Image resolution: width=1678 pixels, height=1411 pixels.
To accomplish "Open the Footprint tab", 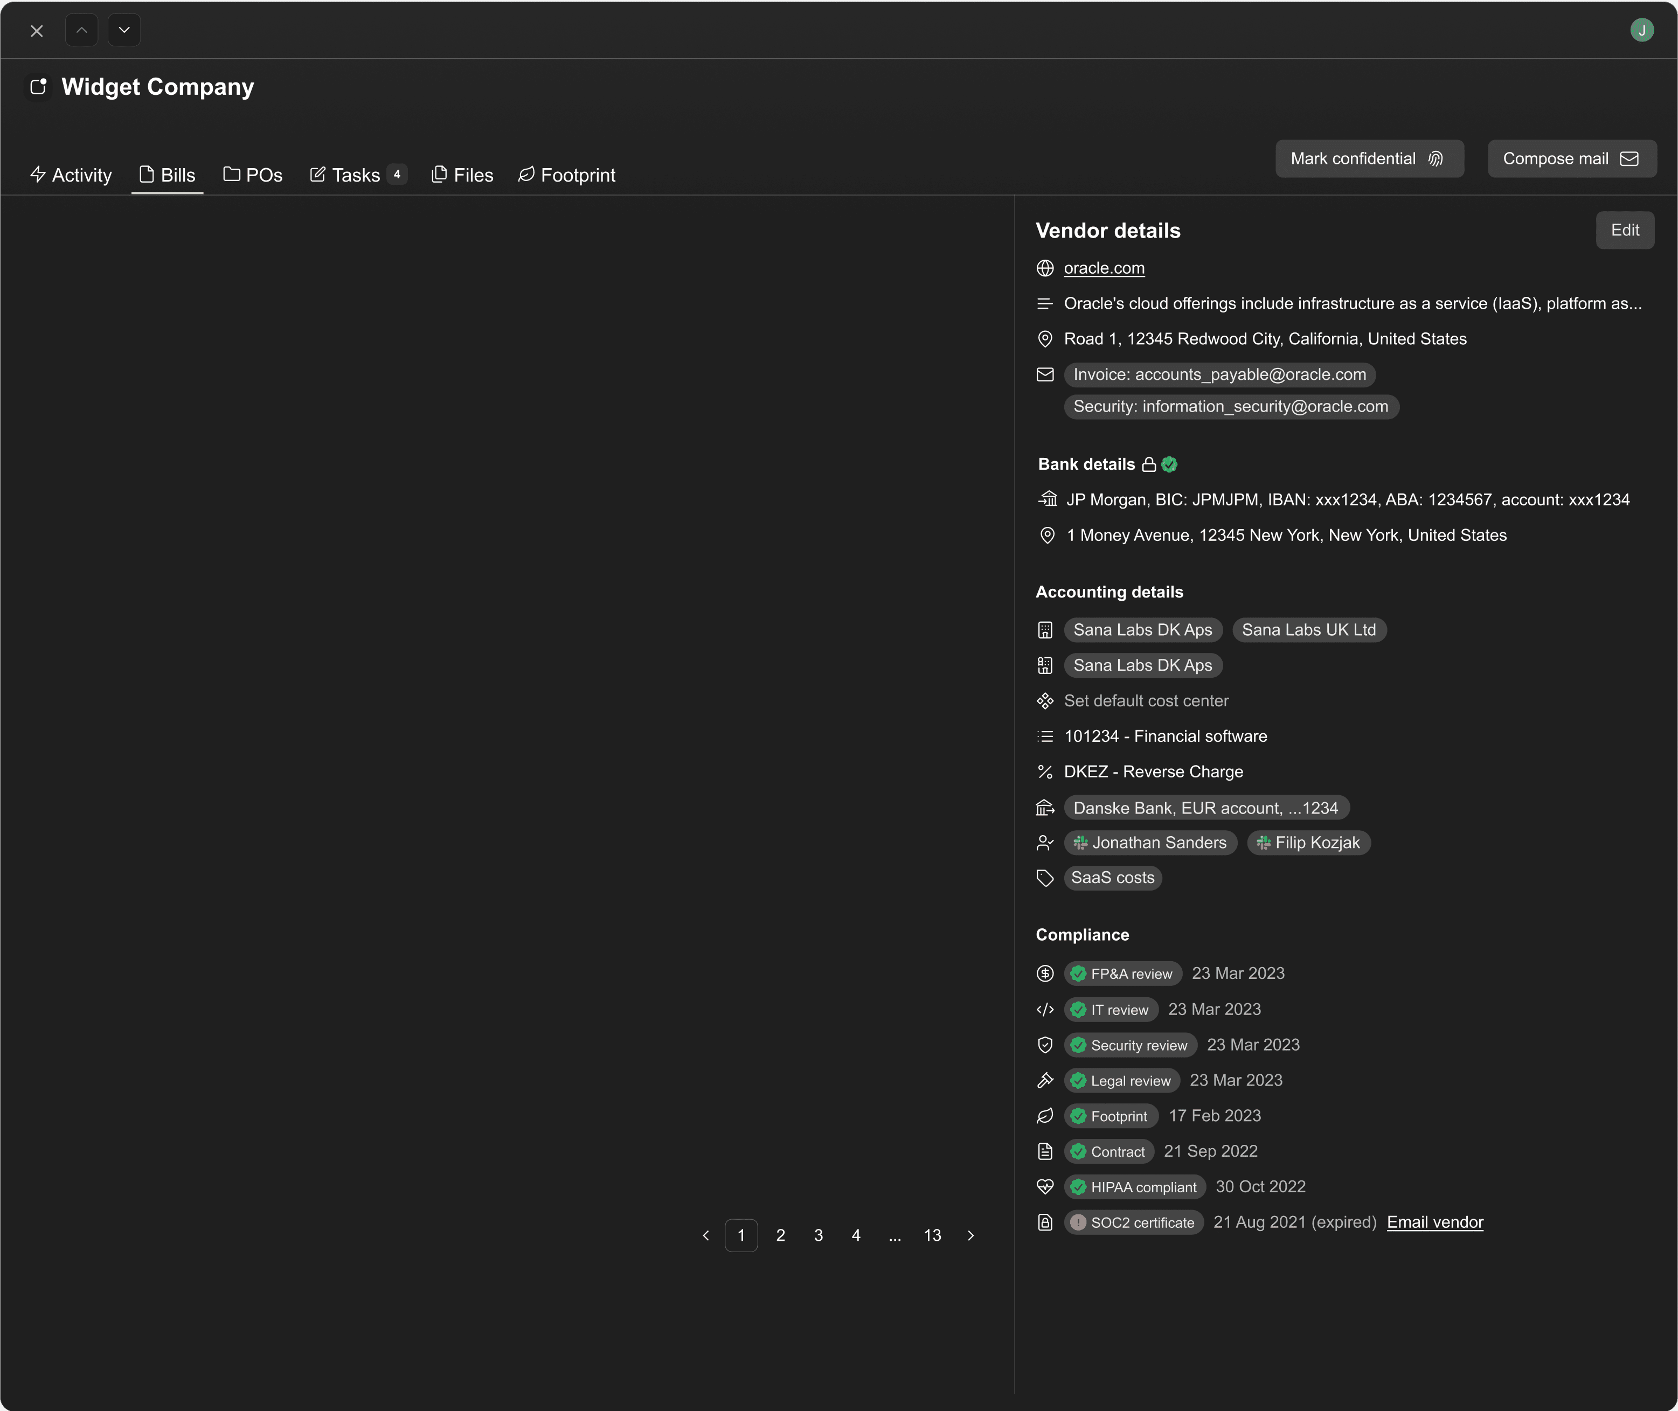I will pyautogui.click(x=566, y=175).
